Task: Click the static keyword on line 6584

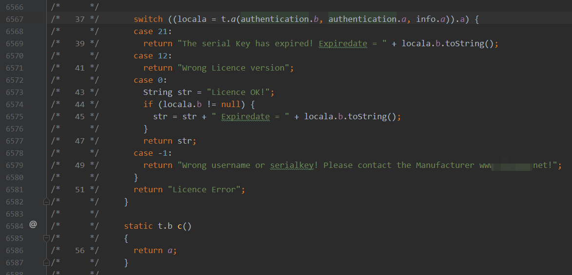Action: (138, 226)
